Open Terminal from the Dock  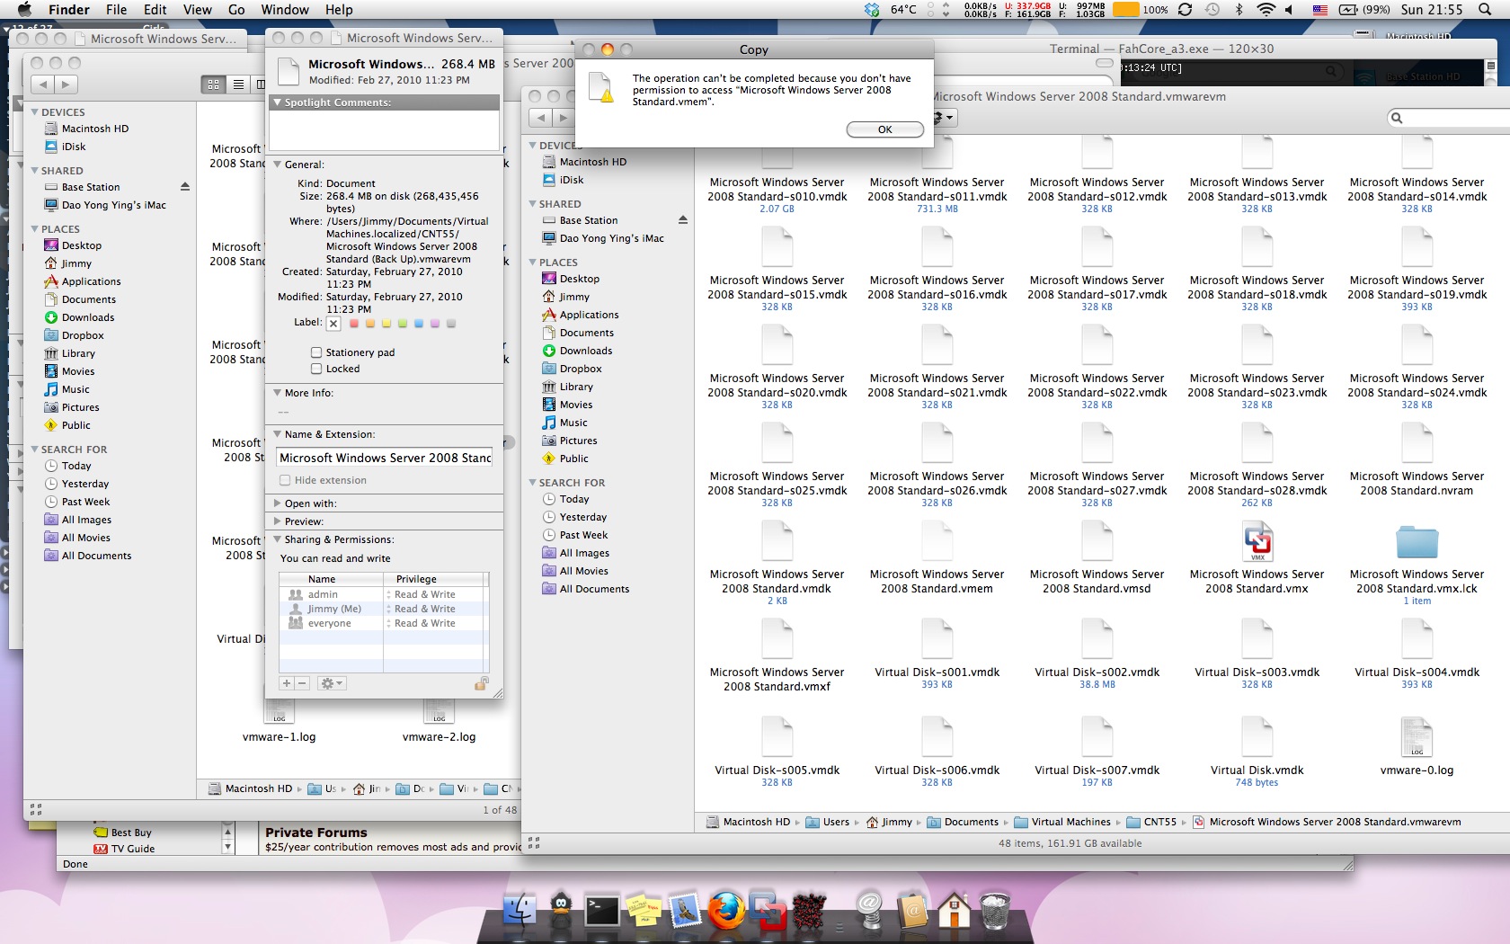[602, 912]
